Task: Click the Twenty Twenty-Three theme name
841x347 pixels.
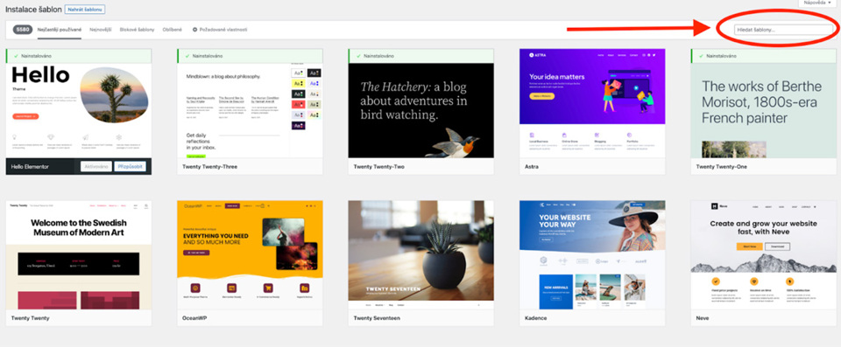Action: point(209,167)
